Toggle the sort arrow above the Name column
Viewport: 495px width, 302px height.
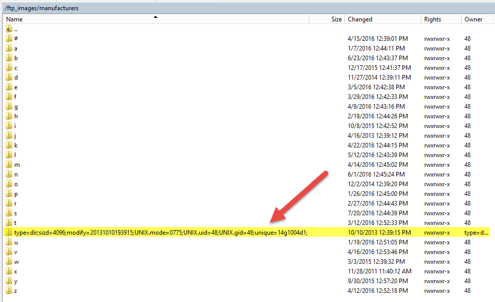coord(155,17)
